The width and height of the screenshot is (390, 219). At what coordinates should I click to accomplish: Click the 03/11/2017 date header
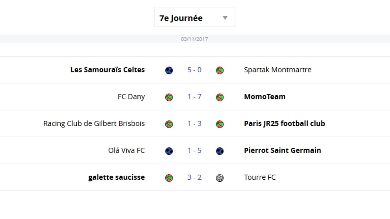point(194,39)
